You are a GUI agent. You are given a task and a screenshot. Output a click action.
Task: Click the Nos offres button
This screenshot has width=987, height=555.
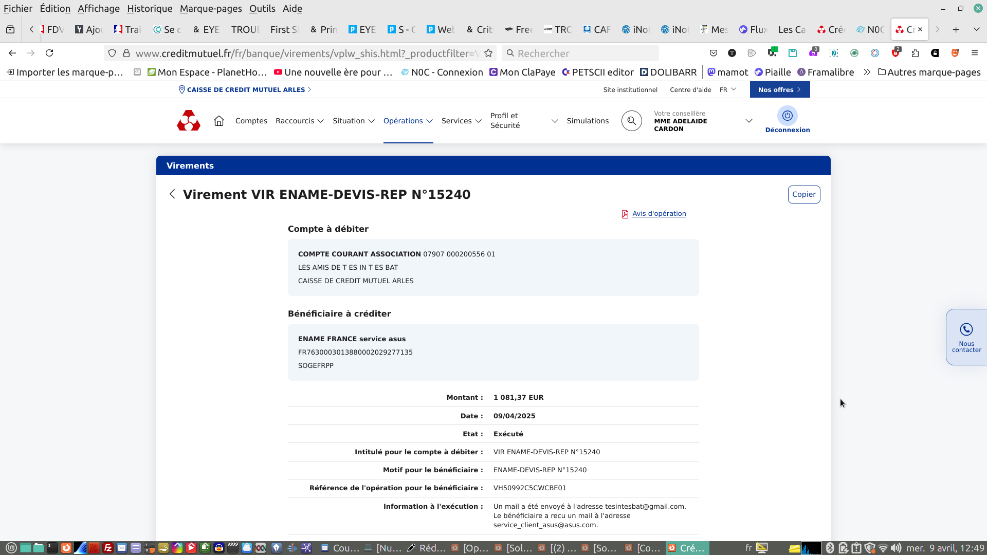(779, 90)
